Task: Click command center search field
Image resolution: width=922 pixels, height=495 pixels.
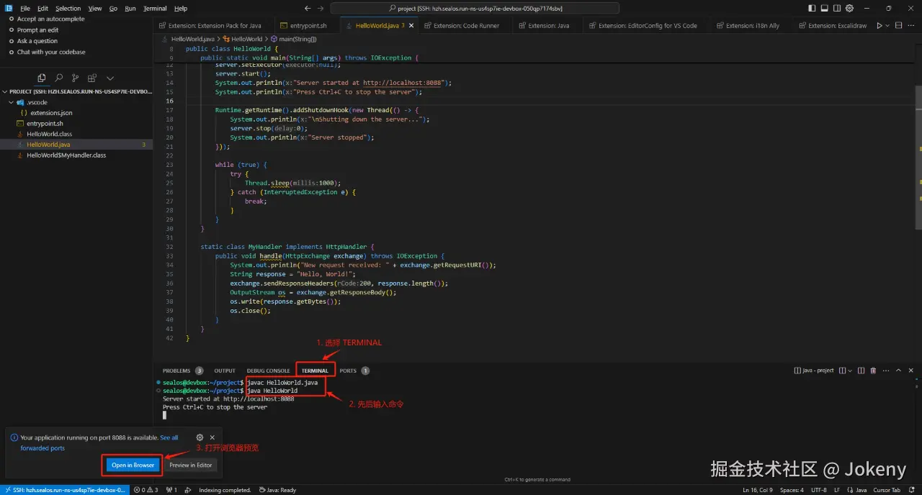Action: (475, 8)
